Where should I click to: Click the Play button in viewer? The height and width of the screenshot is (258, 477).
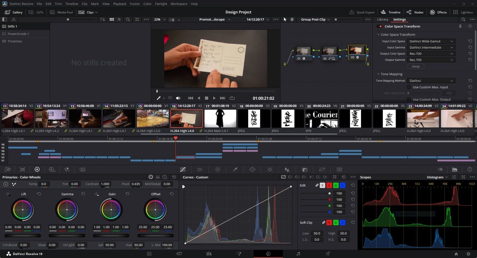[x=214, y=98]
